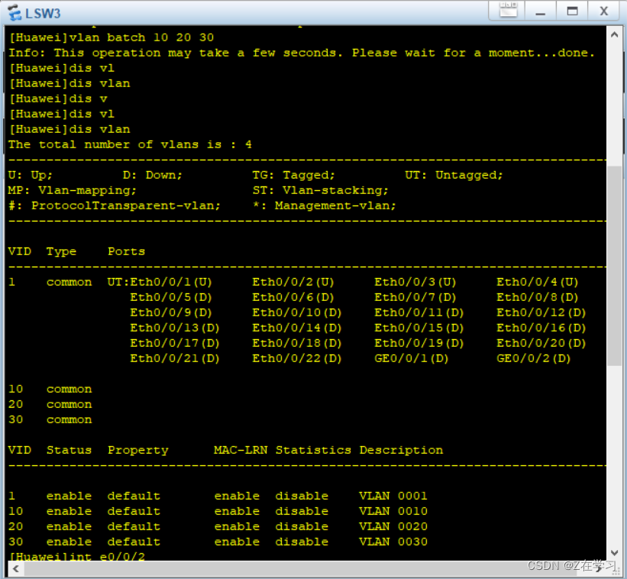Click port entry Eth0/0/1(U)
The image size is (627, 579).
pos(171,282)
